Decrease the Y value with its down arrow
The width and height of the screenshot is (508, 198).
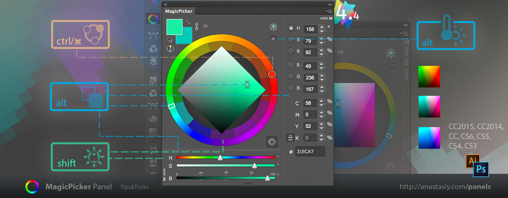click(x=321, y=128)
